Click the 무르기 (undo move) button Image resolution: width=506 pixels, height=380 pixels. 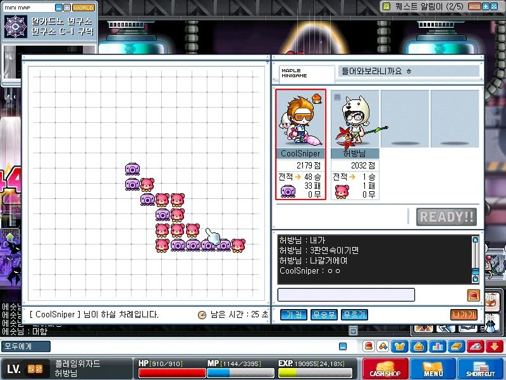(x=354, y=314)
